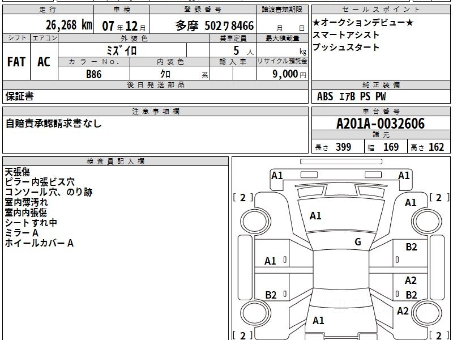Click the 車検 column header
The width and height of the screenshot is (453, 340).
pyautogui.click(x=122, y=10)
